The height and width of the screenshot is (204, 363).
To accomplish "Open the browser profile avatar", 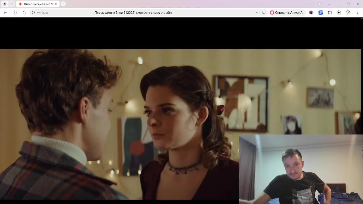I will (x=320, y=4).
